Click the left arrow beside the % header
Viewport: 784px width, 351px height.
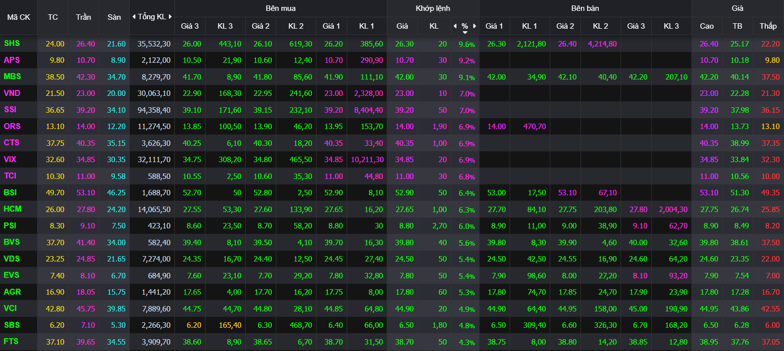[455, 26]
